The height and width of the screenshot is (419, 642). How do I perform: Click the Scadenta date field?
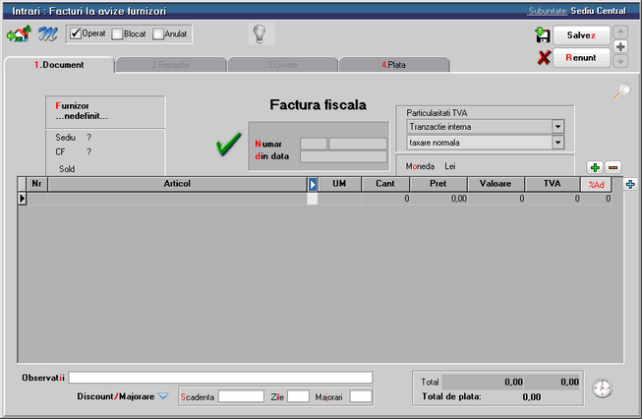[x=241, y=396]
